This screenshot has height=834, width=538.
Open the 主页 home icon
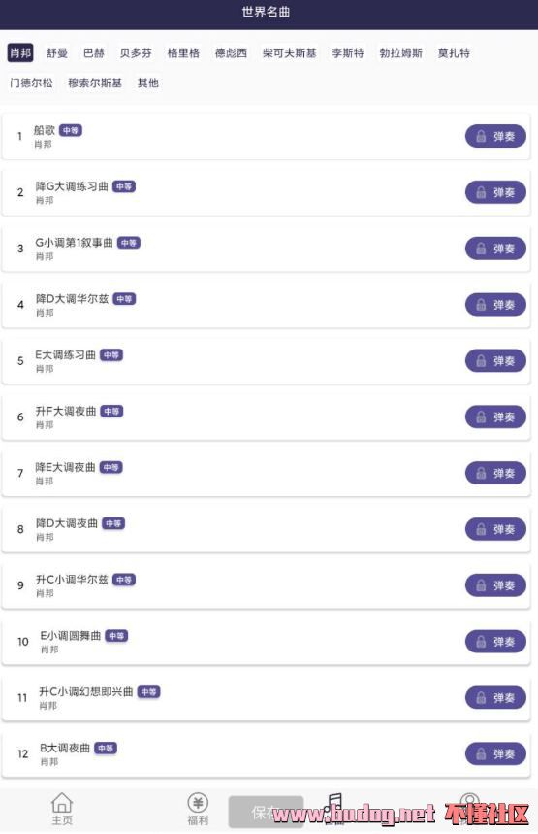pyautogui.click(x=62, y=803)
